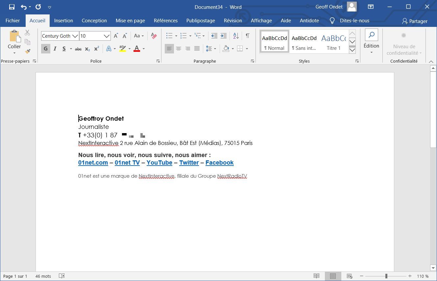Viewport: 437px width, 281px height.
Task: Click the Undo arrow icon
Action: pos(24,7)
